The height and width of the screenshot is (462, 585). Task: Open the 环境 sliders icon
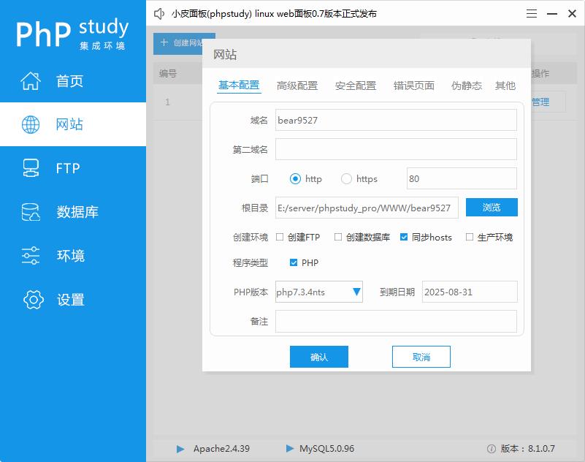click(31, 255)
